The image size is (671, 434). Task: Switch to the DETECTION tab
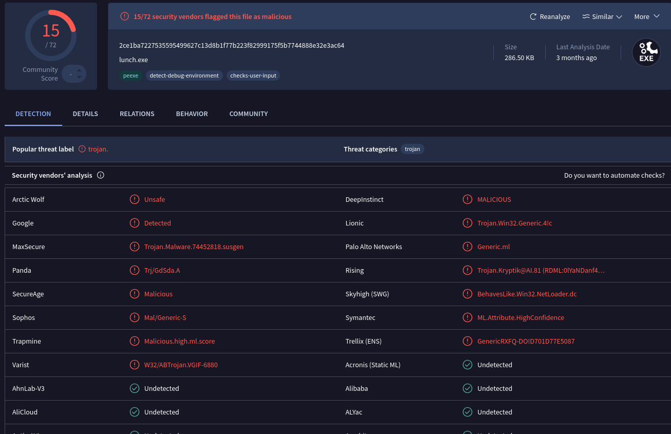[33, 114]
